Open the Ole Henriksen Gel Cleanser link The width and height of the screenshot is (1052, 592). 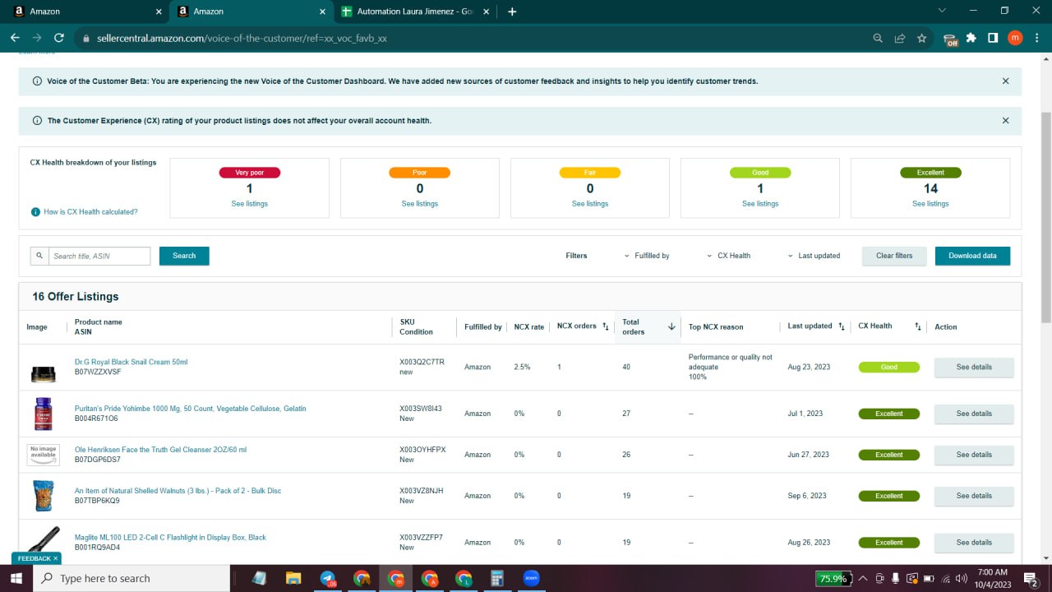pyautogui.click(x=160, y=450)
